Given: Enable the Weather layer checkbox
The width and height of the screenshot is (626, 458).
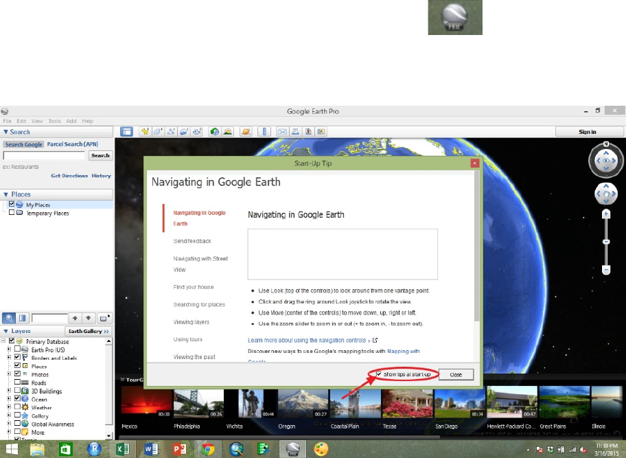Looking at the screenshot, I should [x=17, y=407].
